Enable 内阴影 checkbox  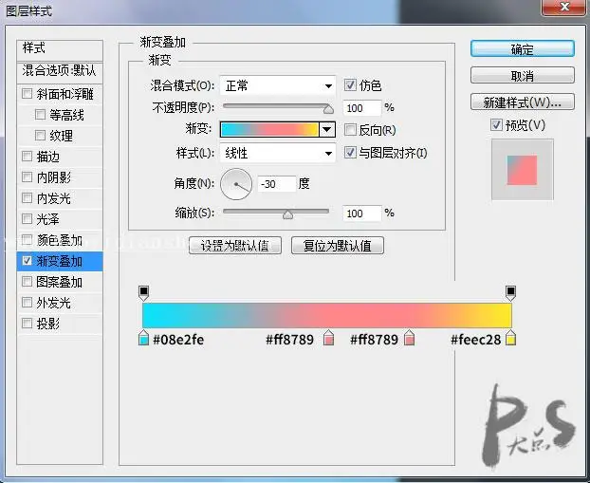[x=28, y=176]
